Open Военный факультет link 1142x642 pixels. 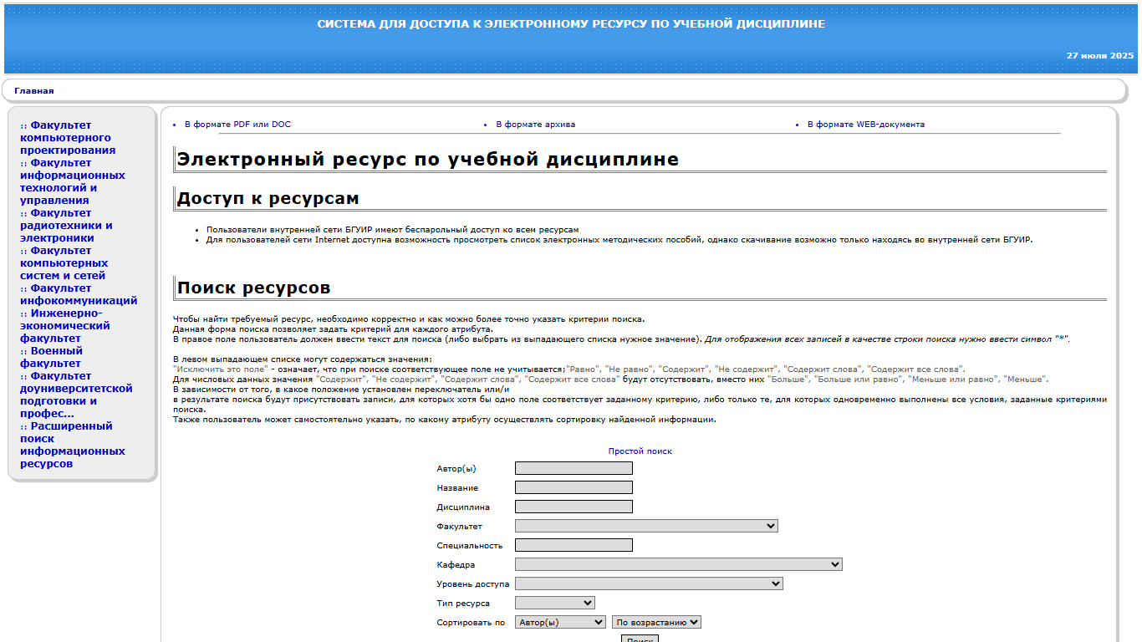click(x=51, y=357)
